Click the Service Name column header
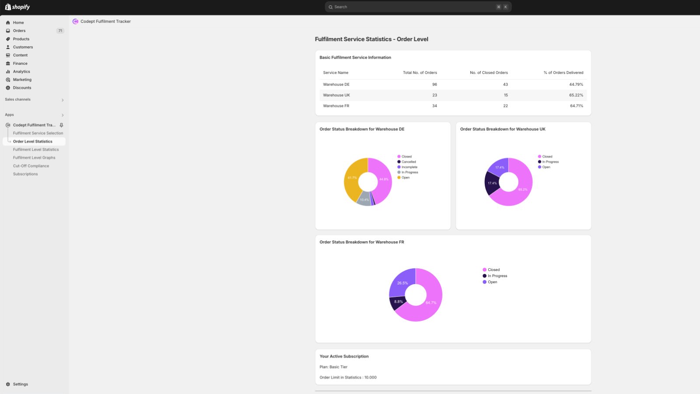This screenshot has height=394, width=700. (x=336, y=73)
